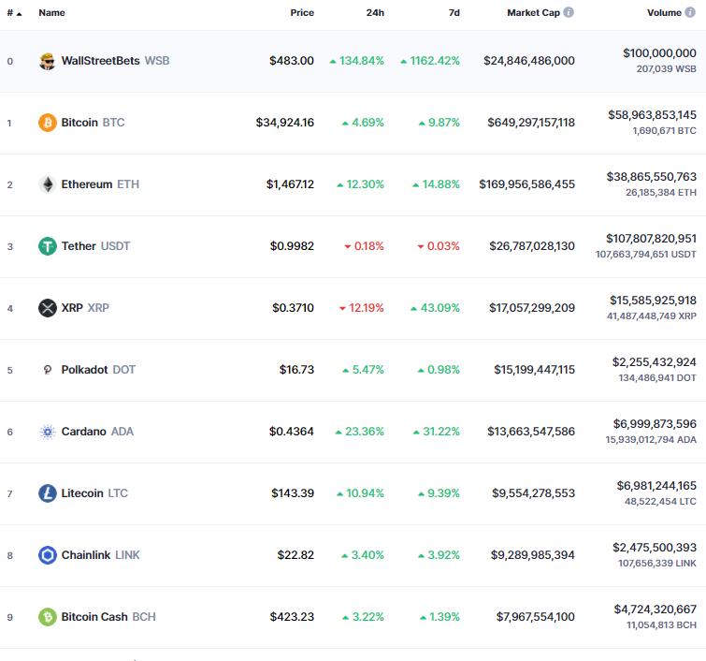Click the Cardano volume $6,999,873,596

655,423
